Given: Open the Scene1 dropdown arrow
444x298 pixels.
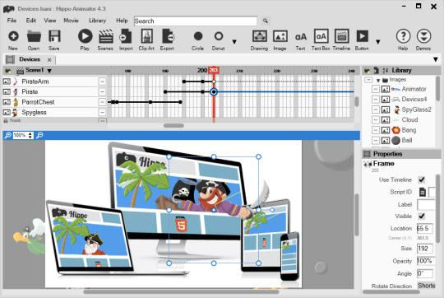Looking at the screenshot, I should click(49, 71).
